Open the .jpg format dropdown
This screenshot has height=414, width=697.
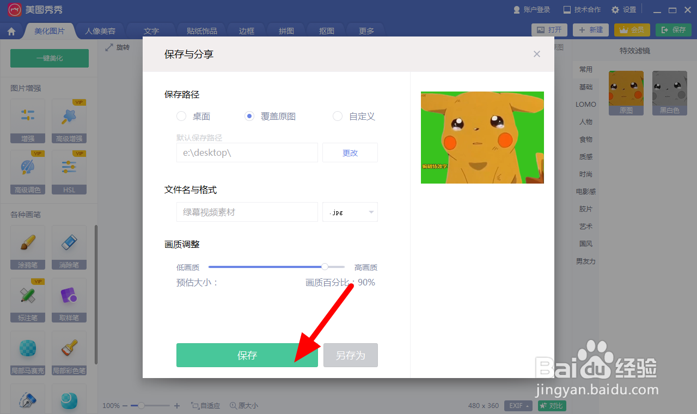pyautogui.click(x=350, y=212)
